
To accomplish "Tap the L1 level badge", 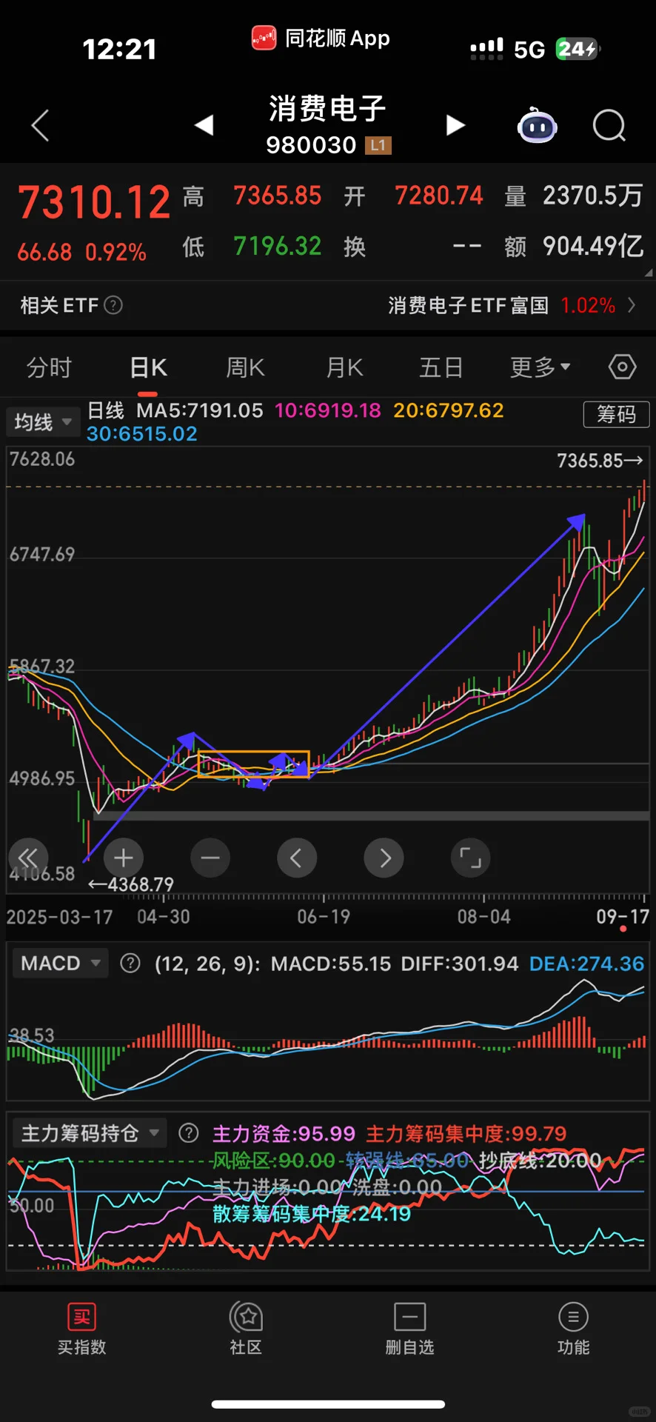I will click(x=378, y=145).
